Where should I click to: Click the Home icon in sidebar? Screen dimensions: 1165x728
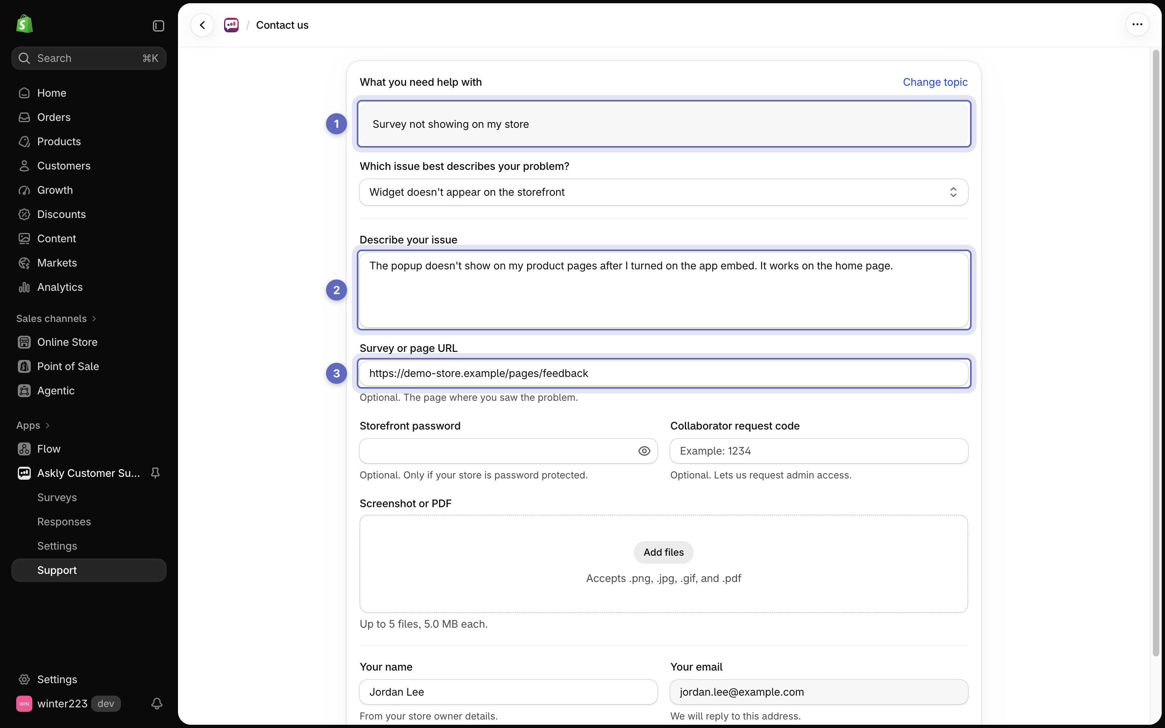pos(24,93)
